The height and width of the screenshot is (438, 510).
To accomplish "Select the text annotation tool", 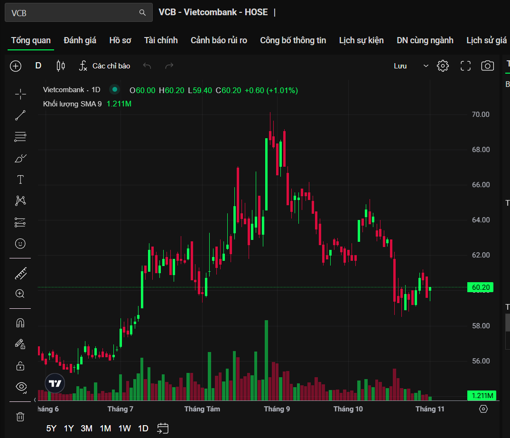I will click(20, 180).
